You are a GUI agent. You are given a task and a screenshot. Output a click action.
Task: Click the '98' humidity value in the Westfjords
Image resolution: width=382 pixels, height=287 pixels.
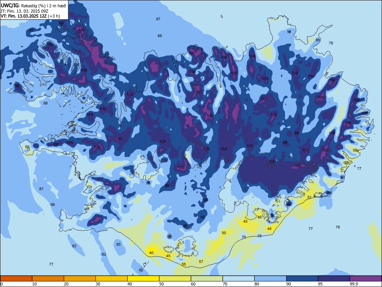click(x=17, y=86)
